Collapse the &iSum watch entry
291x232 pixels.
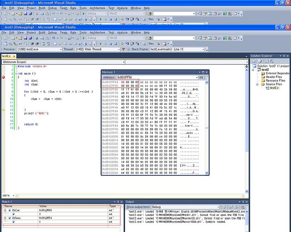tap(5, 218)
